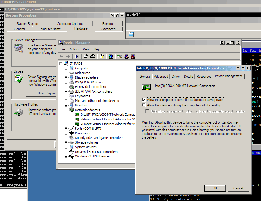Expand the Sound, video and game controllers node
The image size is (261, 201).
(x=66, y=138)
